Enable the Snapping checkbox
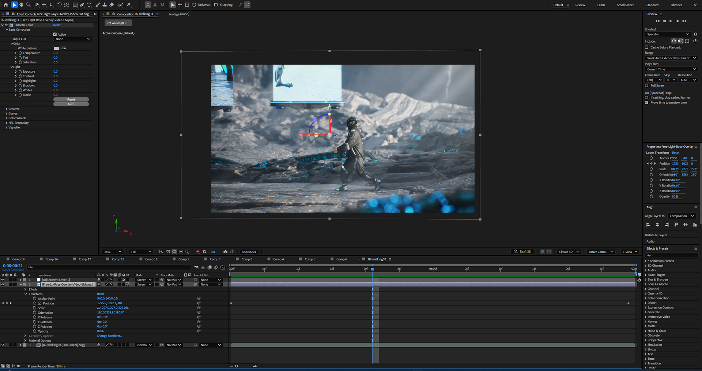 [x=216, y=5]
